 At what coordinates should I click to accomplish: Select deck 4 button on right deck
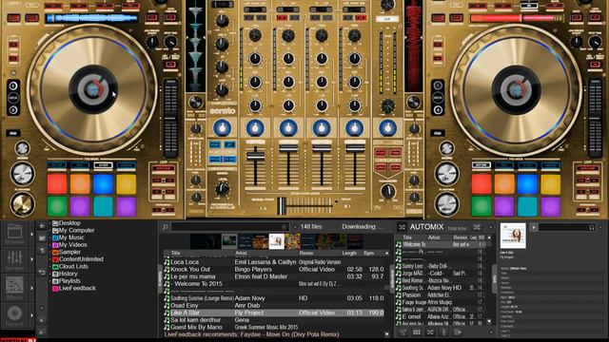pos(438,110)
